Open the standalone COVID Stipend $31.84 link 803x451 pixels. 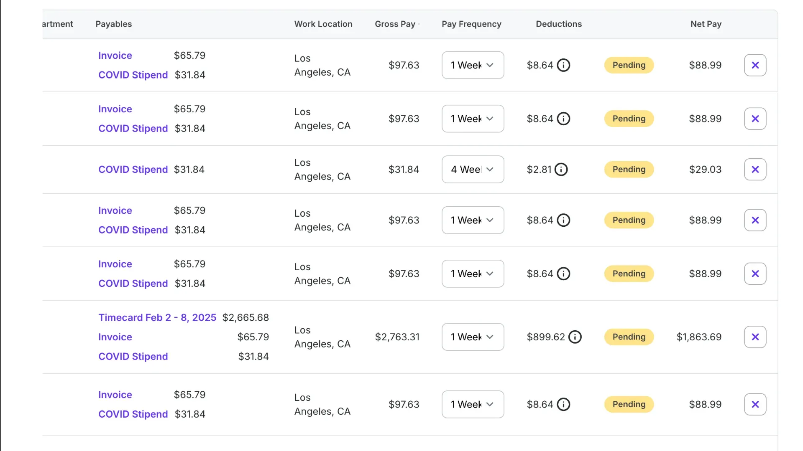click(133, 170)
